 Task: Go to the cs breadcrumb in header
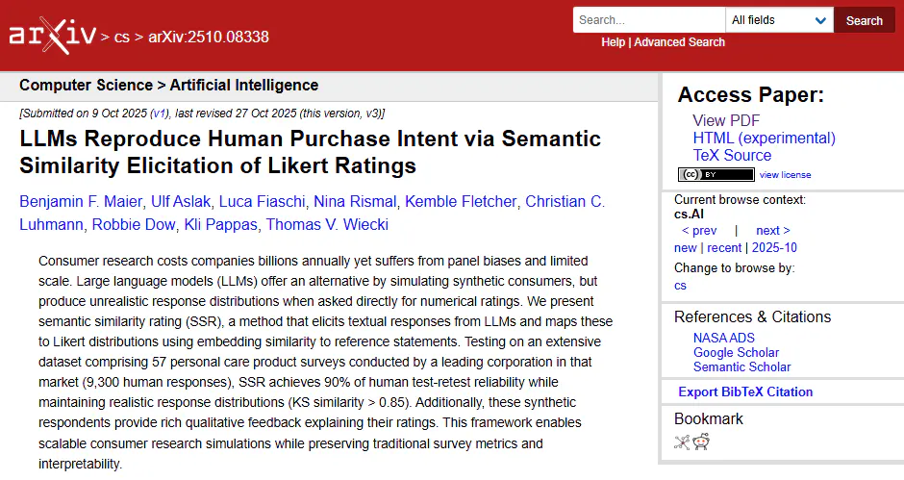121,38
